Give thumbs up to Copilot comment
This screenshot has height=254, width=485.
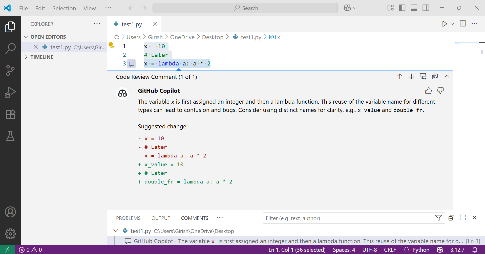(428, 90)
